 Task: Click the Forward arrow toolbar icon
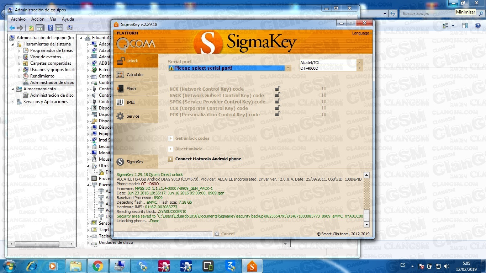(20, 28)
